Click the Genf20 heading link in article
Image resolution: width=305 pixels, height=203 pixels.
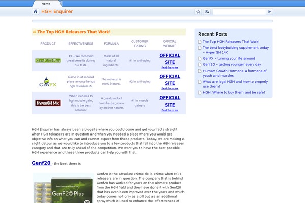coord(41,163)
